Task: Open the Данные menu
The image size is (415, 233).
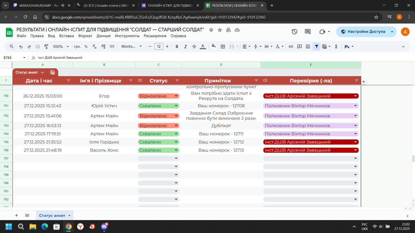Action: pos(103,36)
